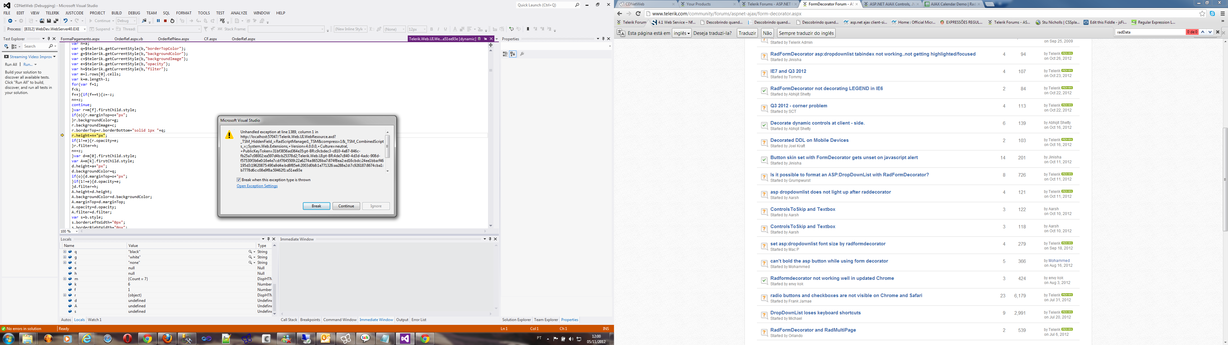The image size is (1228, 345).
Task: Expand variable r in Locals
Action: point(64,295)
